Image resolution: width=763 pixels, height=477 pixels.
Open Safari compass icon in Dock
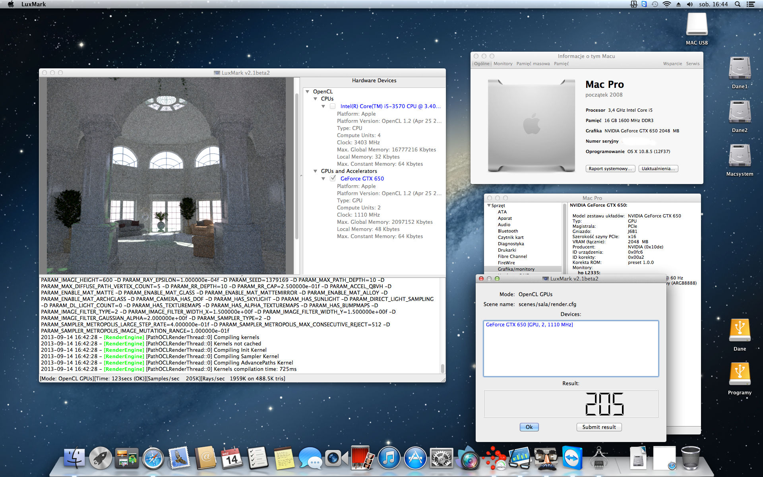[x=153, y=458]
